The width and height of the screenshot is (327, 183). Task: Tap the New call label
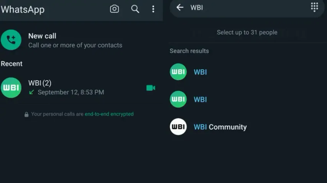(42, 36)
